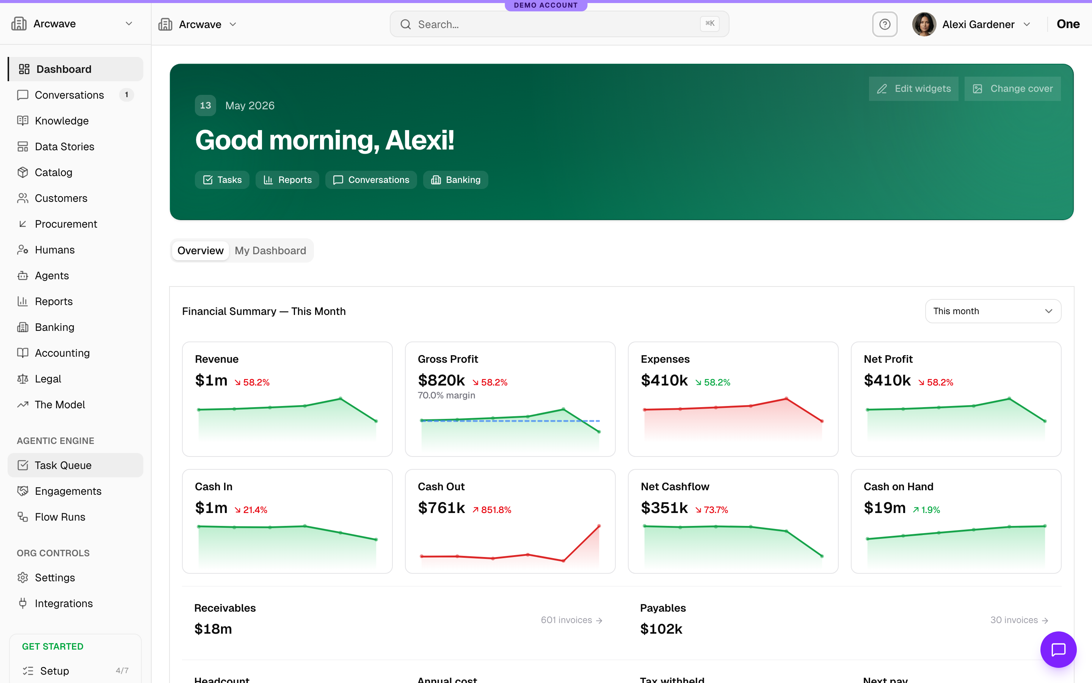Click the DEMO ACCOUNT label

point(546,5)
